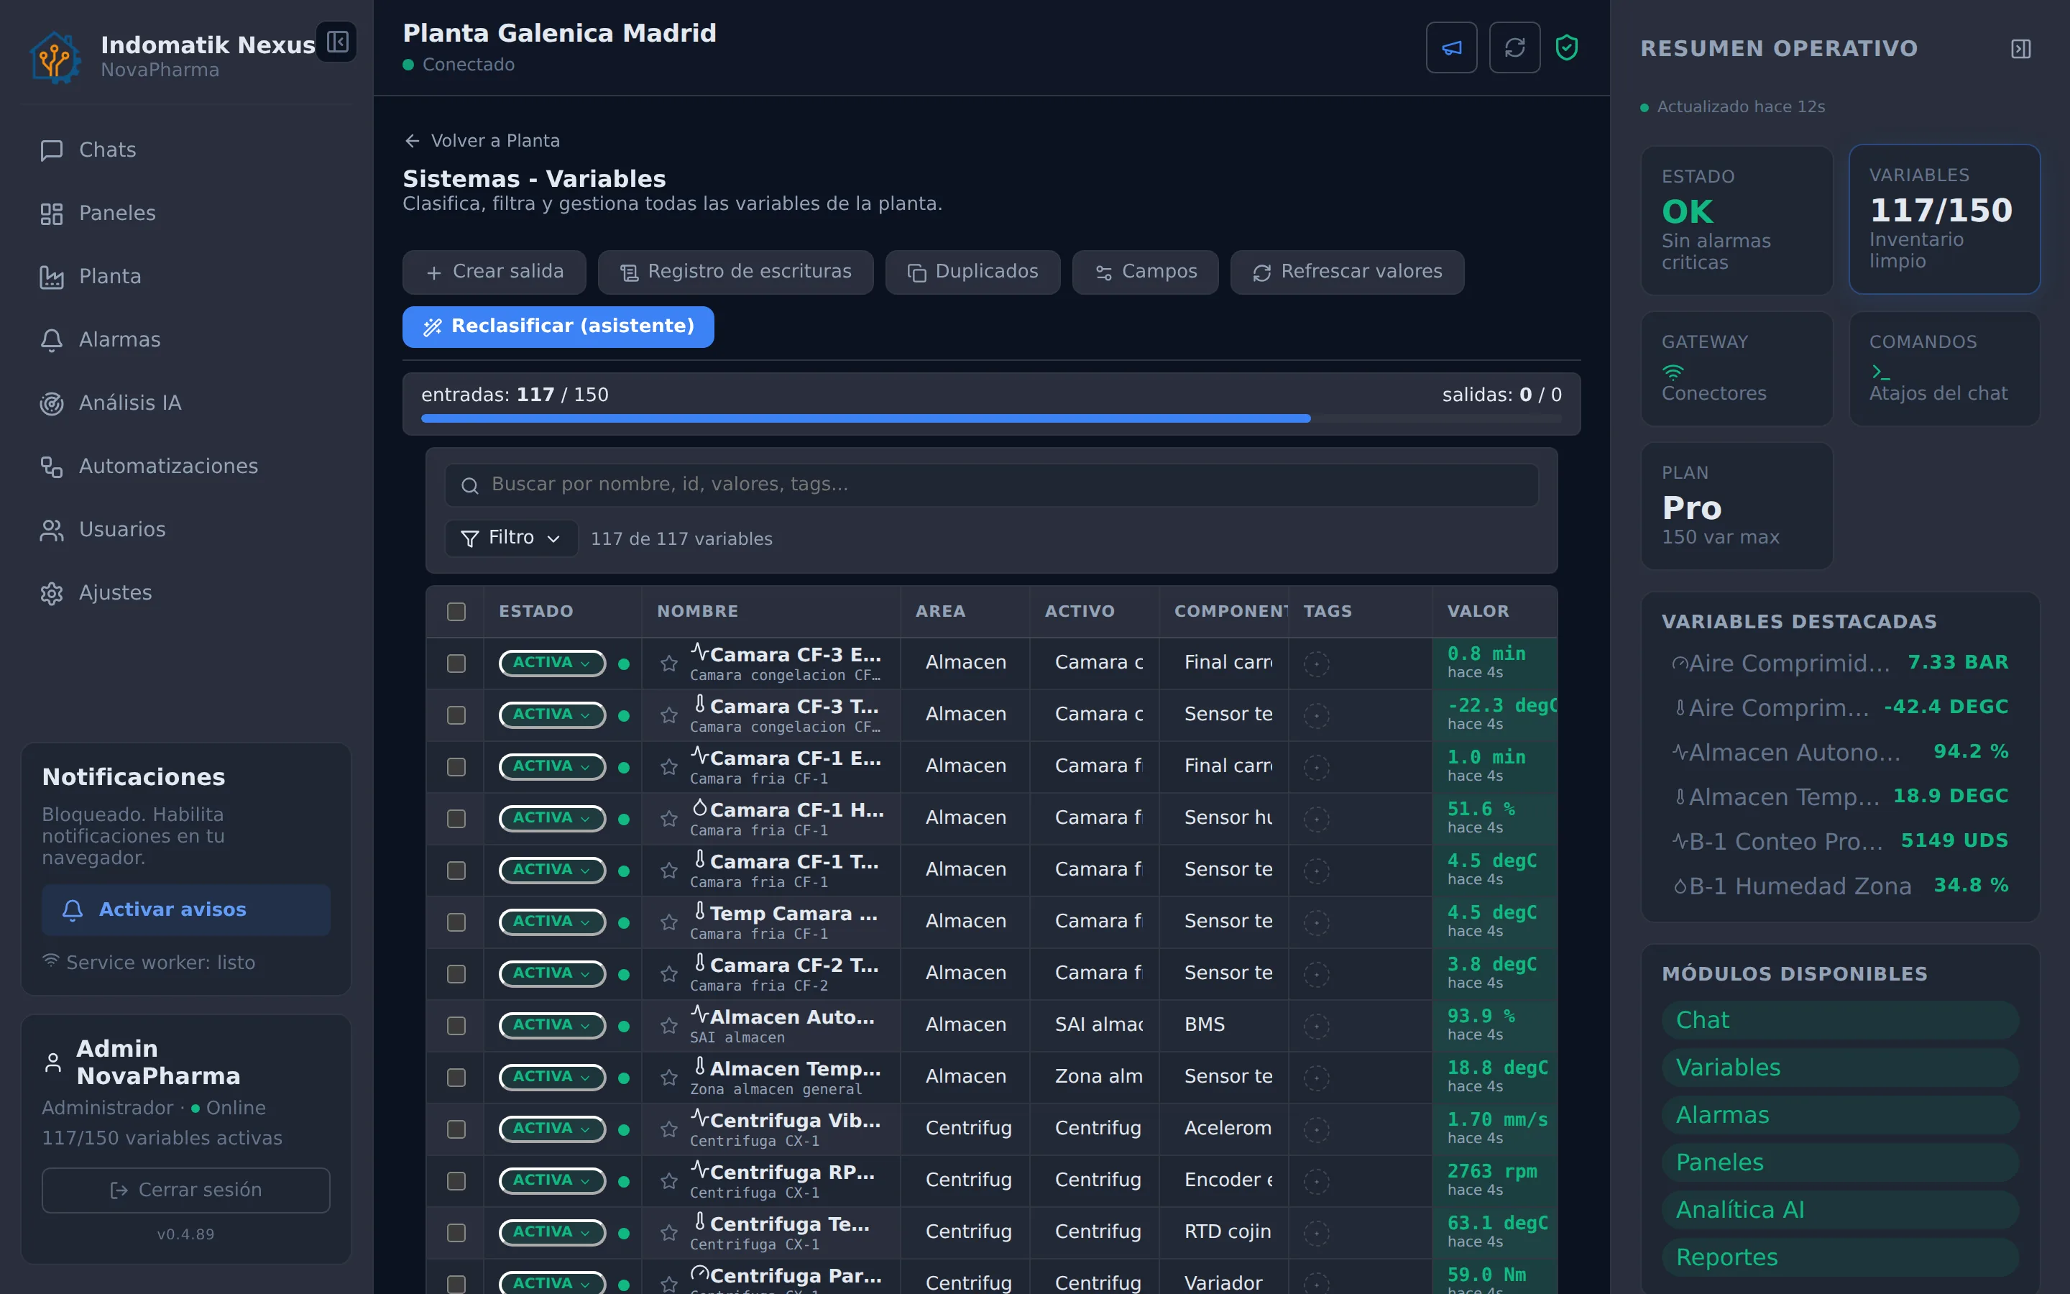Add tag on Camara CF-1 H... row
The width and height of the screenshot is (2070, 1294).
[1317, 818]
